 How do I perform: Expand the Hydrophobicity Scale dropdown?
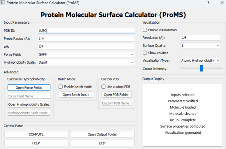pyautogui.click(x=86, y=62)
